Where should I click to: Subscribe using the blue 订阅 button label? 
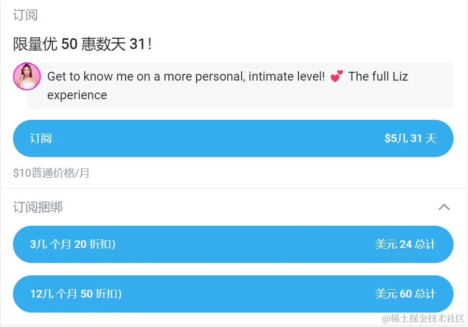coord(41,138)
